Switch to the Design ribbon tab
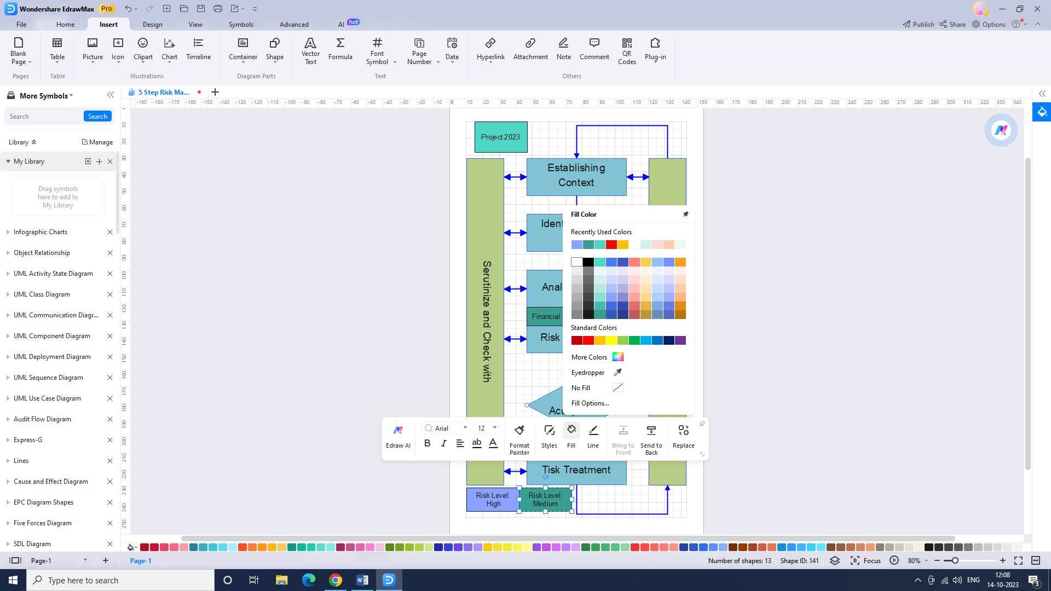The width and height of the screenshot is (1051, 591). pos(152,25)
